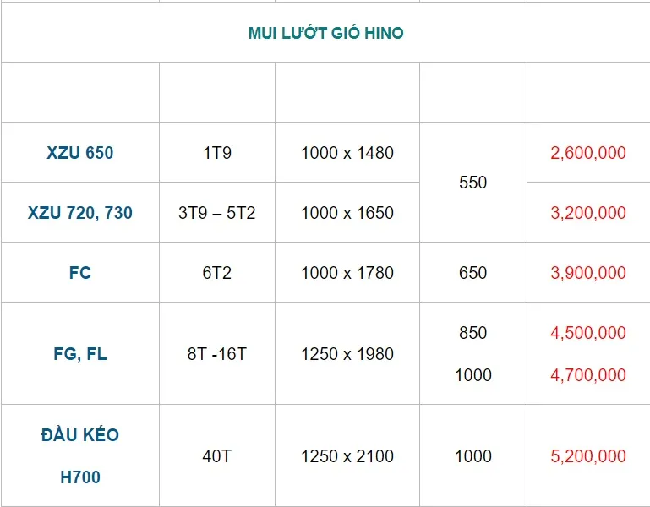This screenshot has width=650, height=507.
Task: Click the FC model name
Action: click(79, 273)
